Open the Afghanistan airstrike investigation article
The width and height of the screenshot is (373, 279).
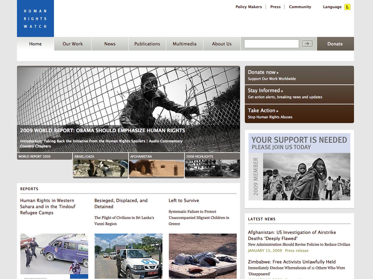pos(292,235)
